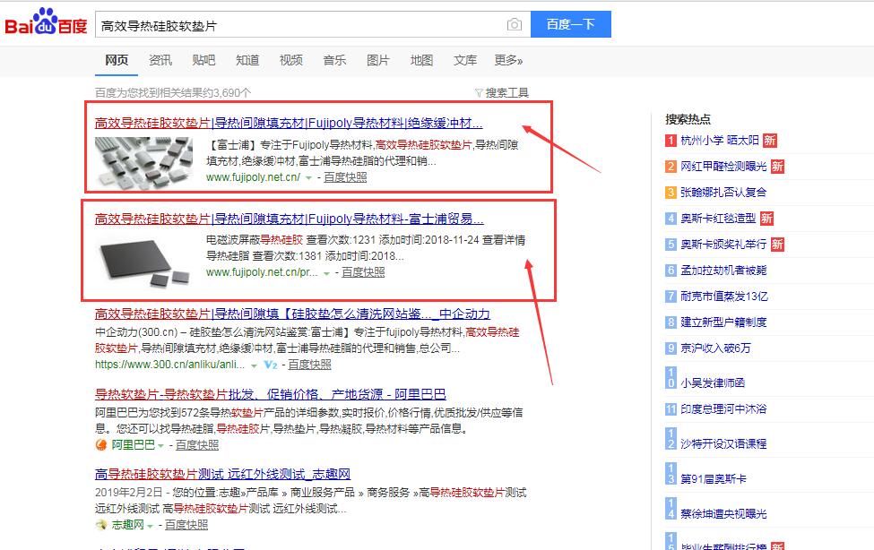The image size is (874, 550).
Task: Click the V2 badge beside 300.cn result
Action: (270, 365)
